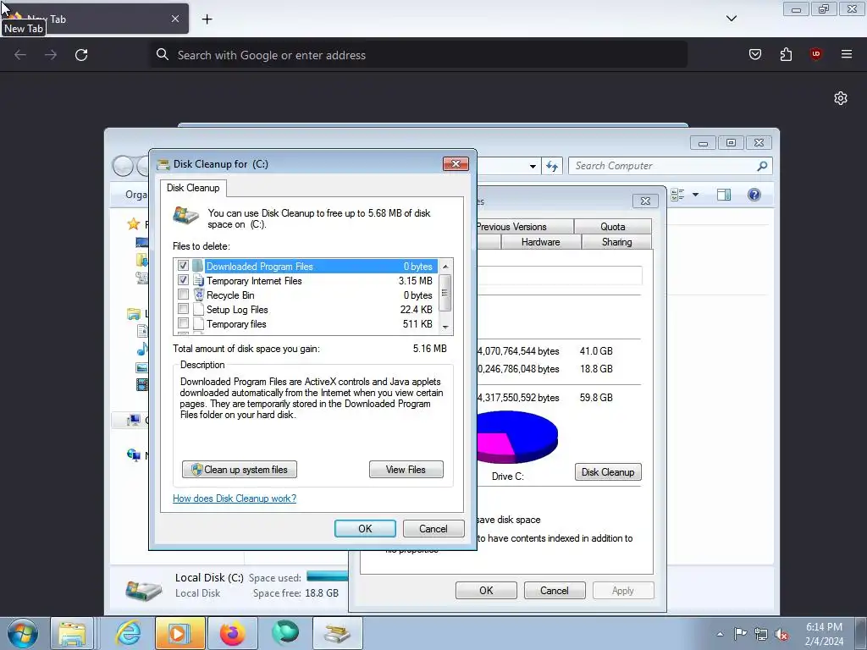Click the Disk Cleanup title bar icon
The height and width of the screenshot is (650, 867).
163,164
